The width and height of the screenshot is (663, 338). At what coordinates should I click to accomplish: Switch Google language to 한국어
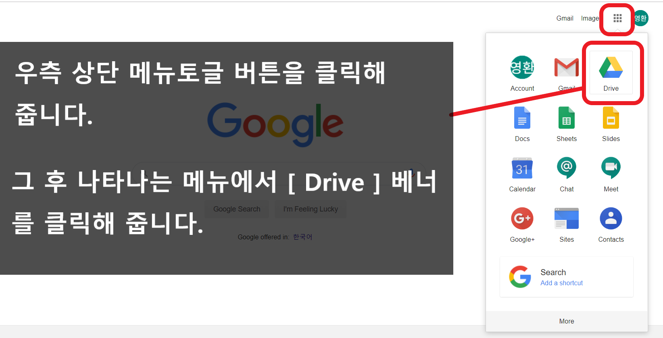[x=302, y=237]
